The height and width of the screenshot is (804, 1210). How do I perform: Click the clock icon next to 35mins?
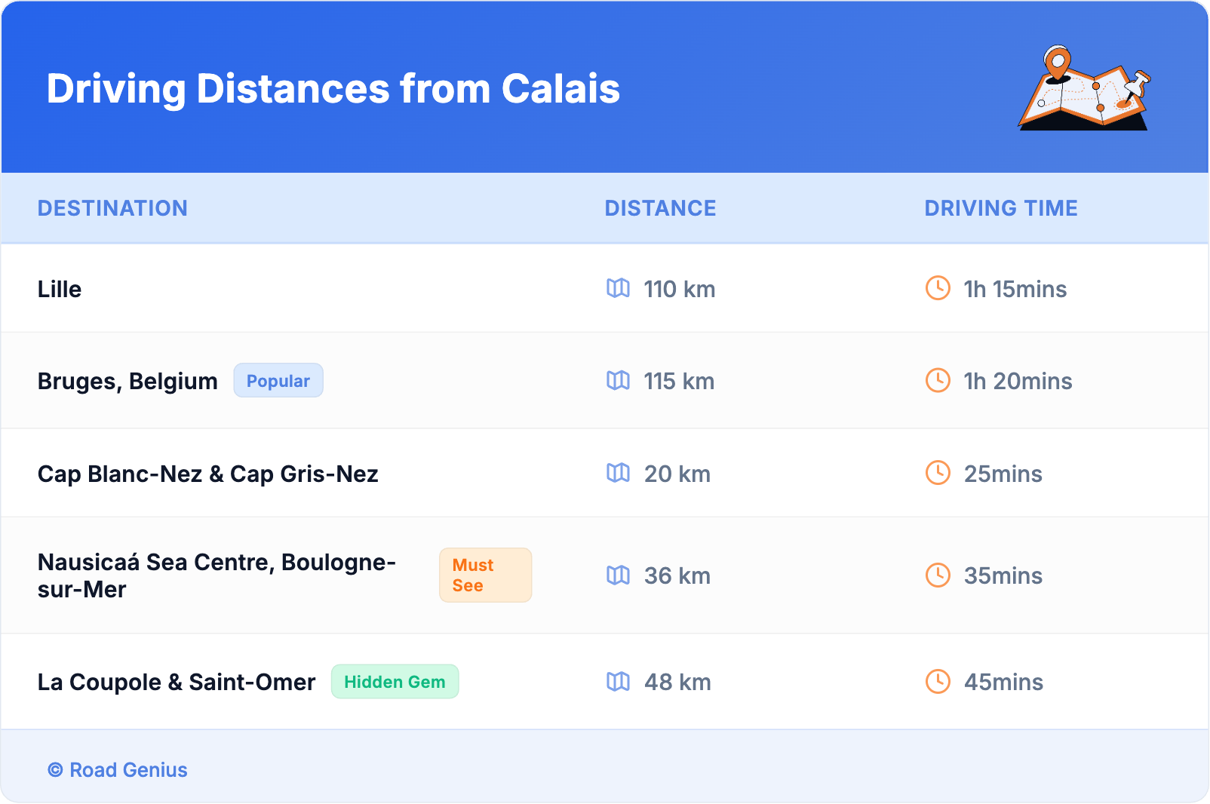point(938,575)
